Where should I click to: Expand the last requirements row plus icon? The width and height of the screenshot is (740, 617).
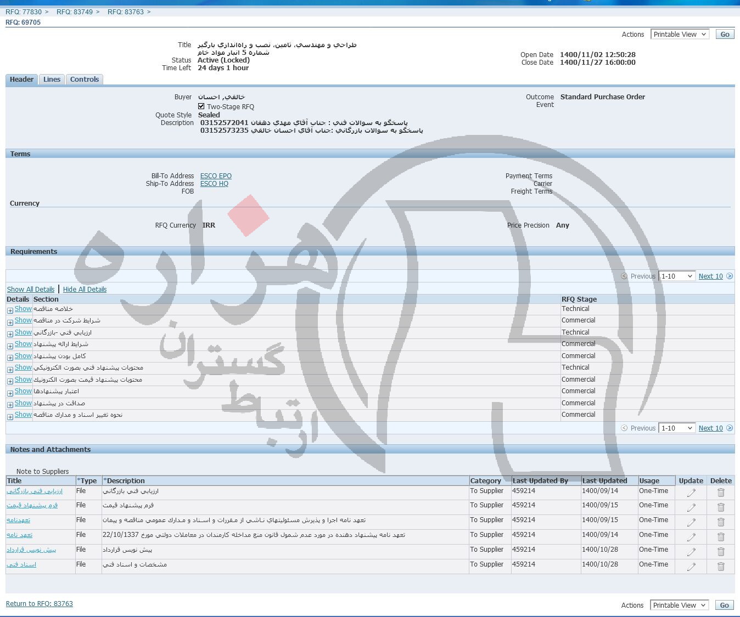10,417
